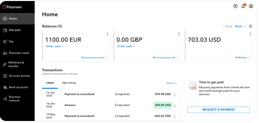
Task: Click the Home sidebar icon
Action: (5, 19)
